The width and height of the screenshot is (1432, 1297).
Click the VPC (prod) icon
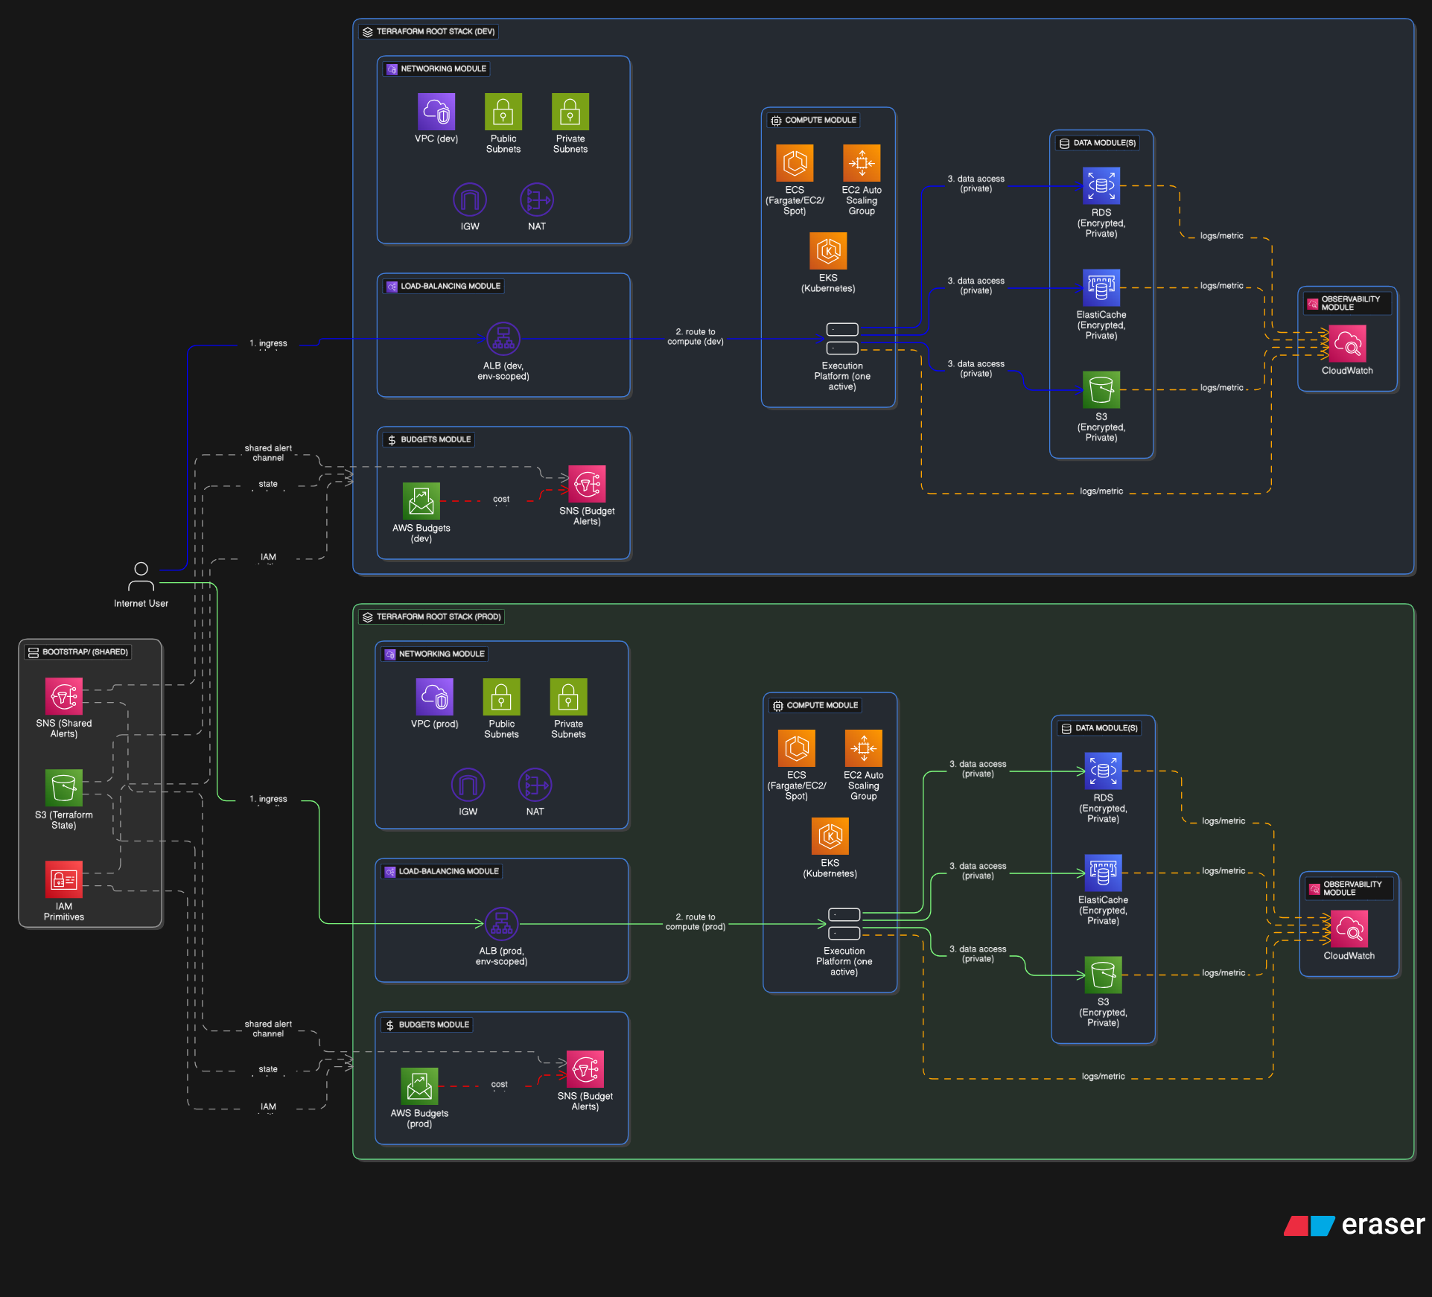[435, 697]
